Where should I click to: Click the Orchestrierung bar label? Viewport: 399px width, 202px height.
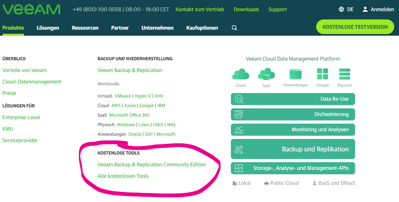pos(331,114)
